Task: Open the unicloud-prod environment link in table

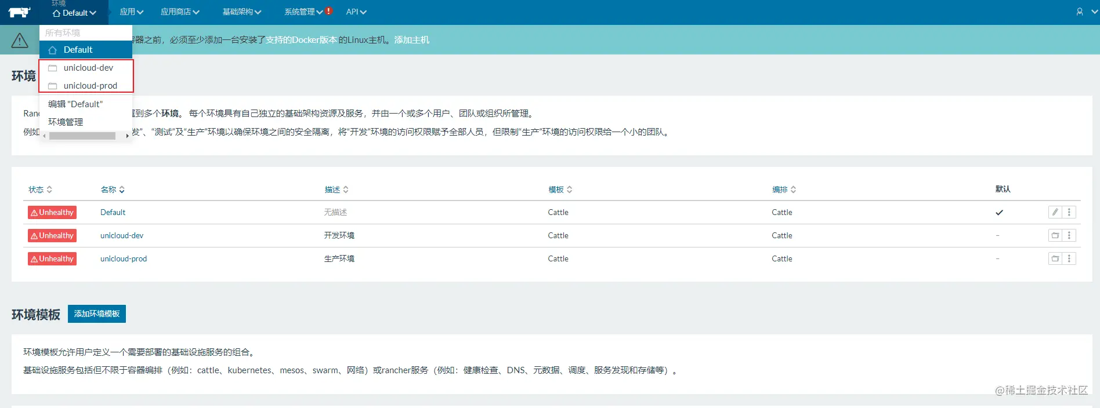Action: click(124, 258)
